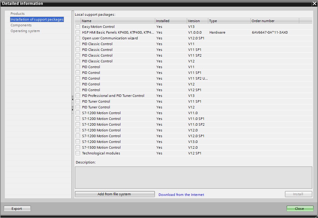This screenshot has height=218, width=318.
Task: Select the V11 SP2 U... version cell
Action: (198, 78)
